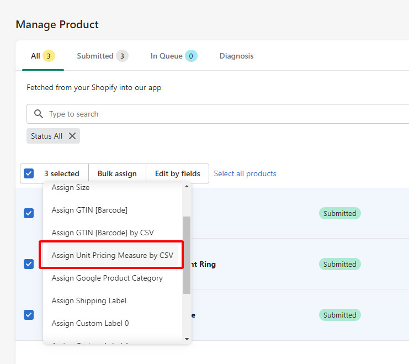Toggle the third product row checkbox
Image resolution: width=409 pixels, height=364 pixels.
click(x=29, y=315)
